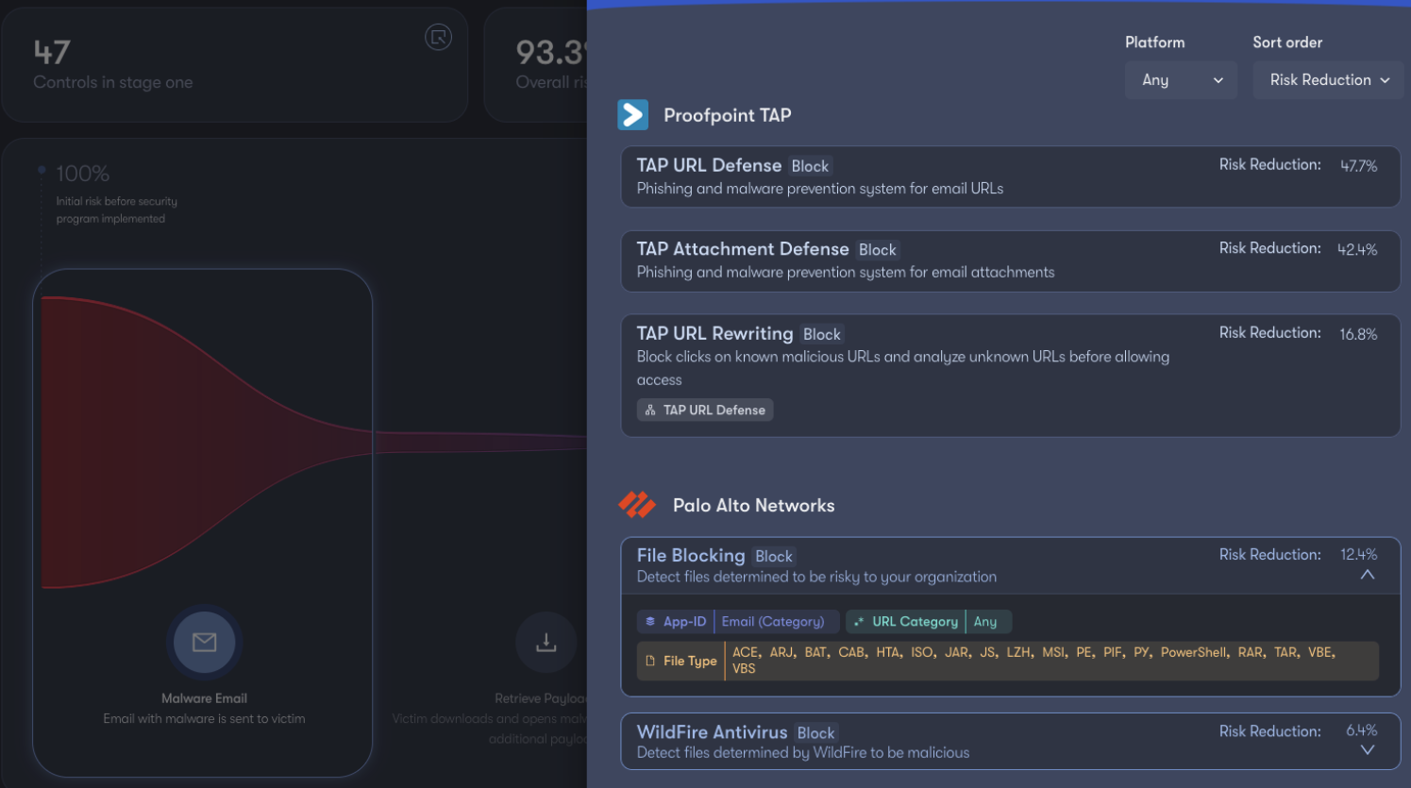
Task: Select the Retrieve Payload download icon
Action: click(x=546, y=643)
